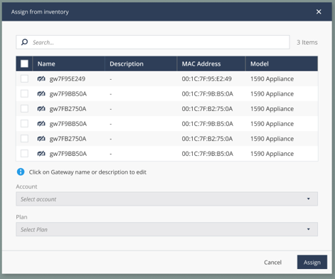Sort by the Model column header
This screenshot has height=279, width=335.
[x=260, y=64]
